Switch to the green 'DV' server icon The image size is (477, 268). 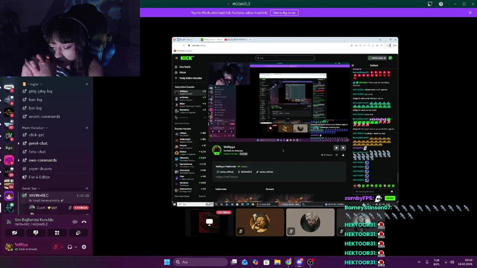click(9, 136)
